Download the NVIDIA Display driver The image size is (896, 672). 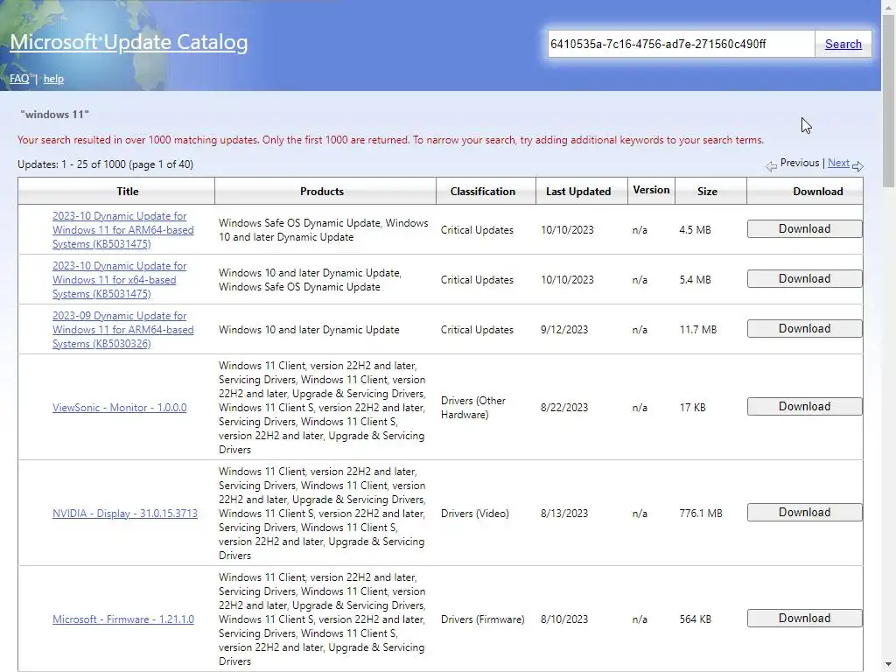805,513
